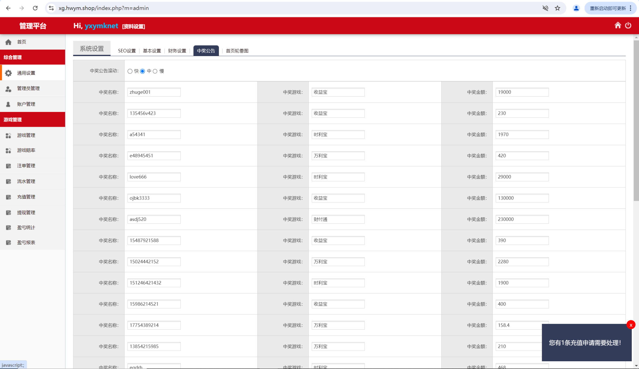
Task: Open browser 重新启动即可更新 menu
Action: click(610, 8)
